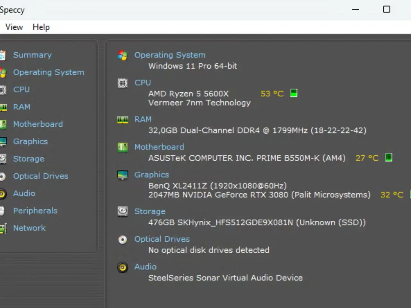Click the Graphics monitor icon in summary
This screenshot has height=308, width=411.
pos(122,175)
